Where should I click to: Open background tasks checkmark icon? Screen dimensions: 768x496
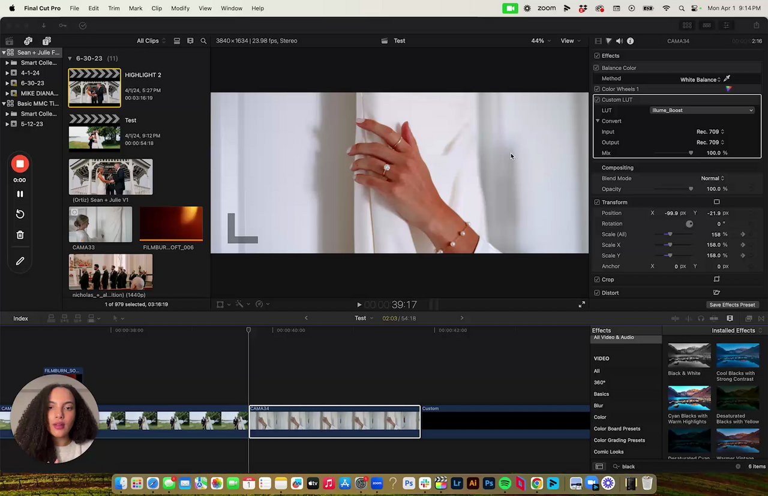coord(83,25)
